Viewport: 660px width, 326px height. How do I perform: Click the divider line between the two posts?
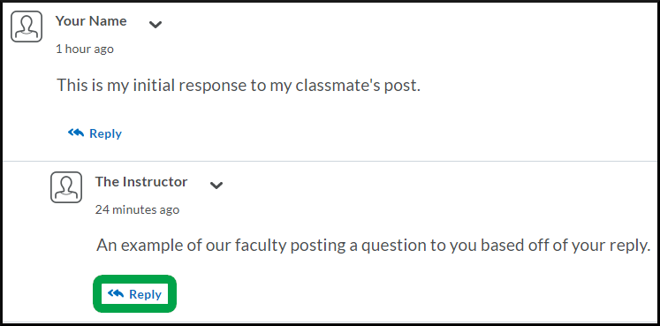click(330, 161)
